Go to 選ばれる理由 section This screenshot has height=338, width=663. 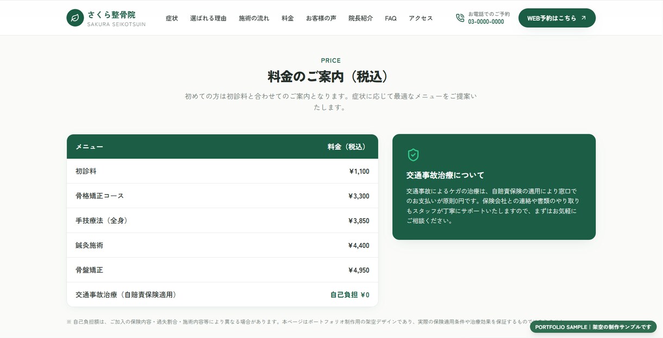[208, 18]
